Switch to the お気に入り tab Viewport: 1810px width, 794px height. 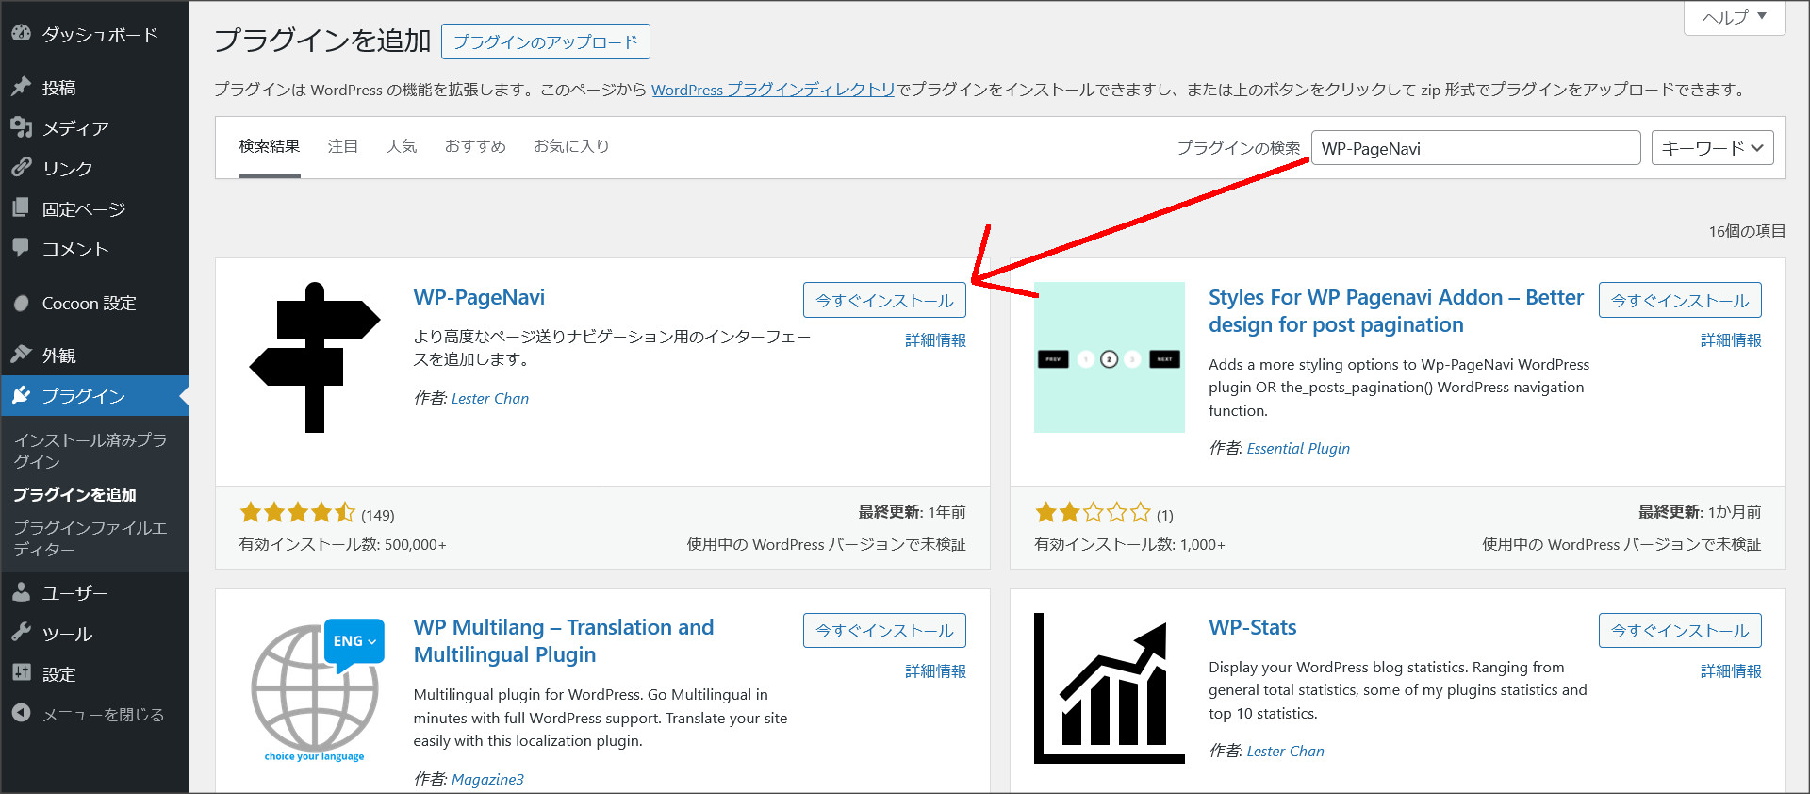[571, 146]
